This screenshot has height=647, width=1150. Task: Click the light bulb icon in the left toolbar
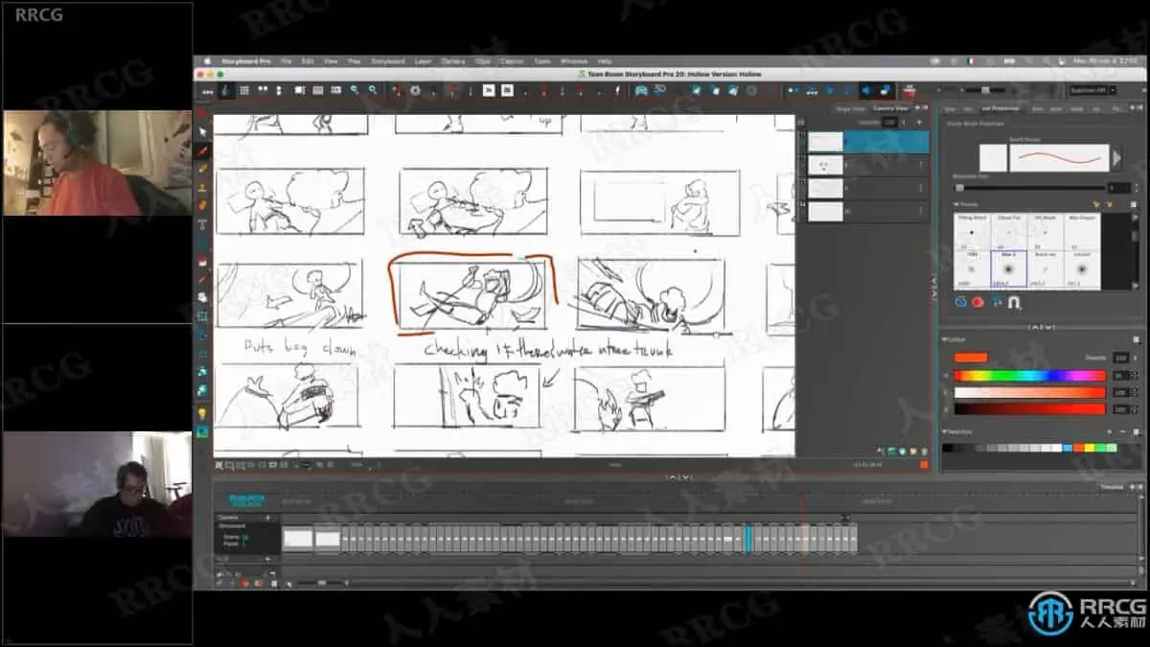click(x=202, y=413)
